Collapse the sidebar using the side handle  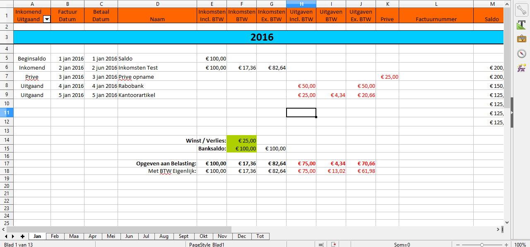[x=512, y=113]
